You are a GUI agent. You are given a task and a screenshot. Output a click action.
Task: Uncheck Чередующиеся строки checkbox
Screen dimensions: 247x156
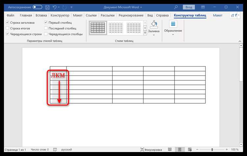coord(7,34)
